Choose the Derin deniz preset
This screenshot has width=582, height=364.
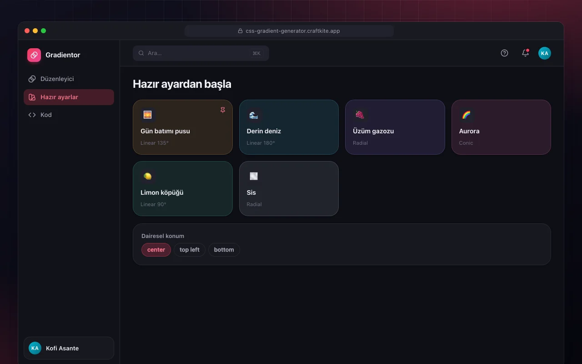289,127
